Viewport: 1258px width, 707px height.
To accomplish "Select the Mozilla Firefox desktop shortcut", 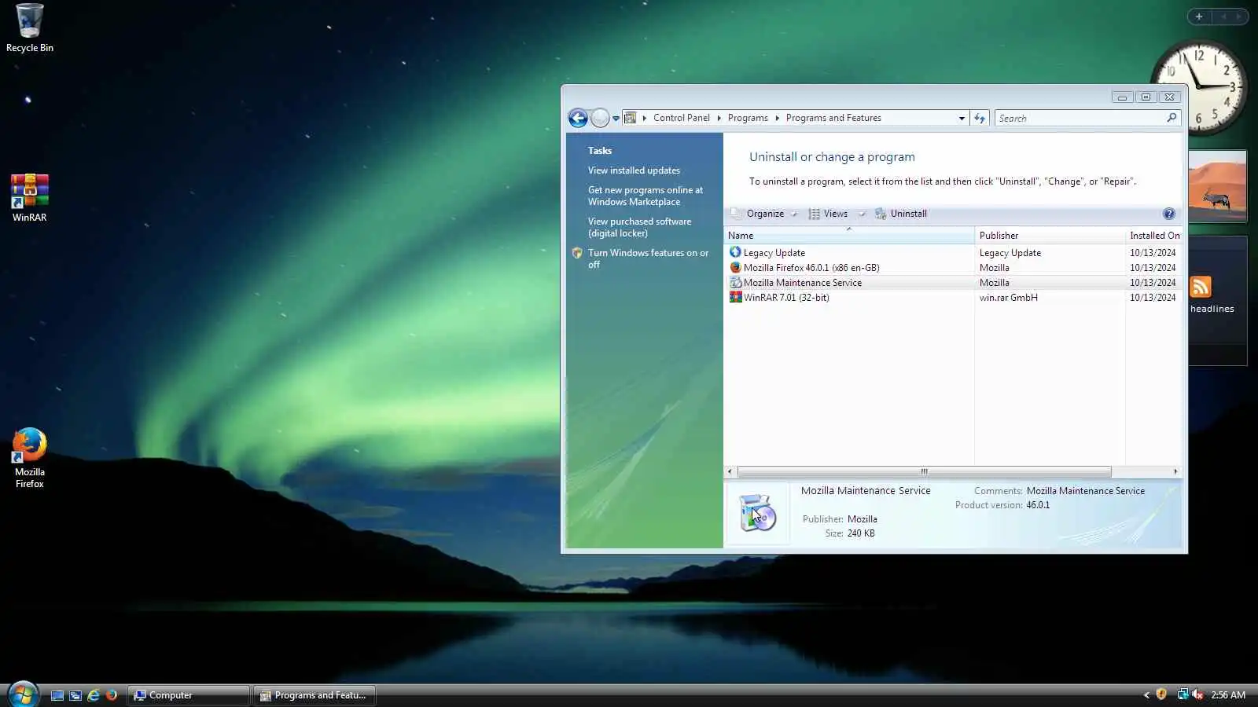I will [x=29, y=458].
